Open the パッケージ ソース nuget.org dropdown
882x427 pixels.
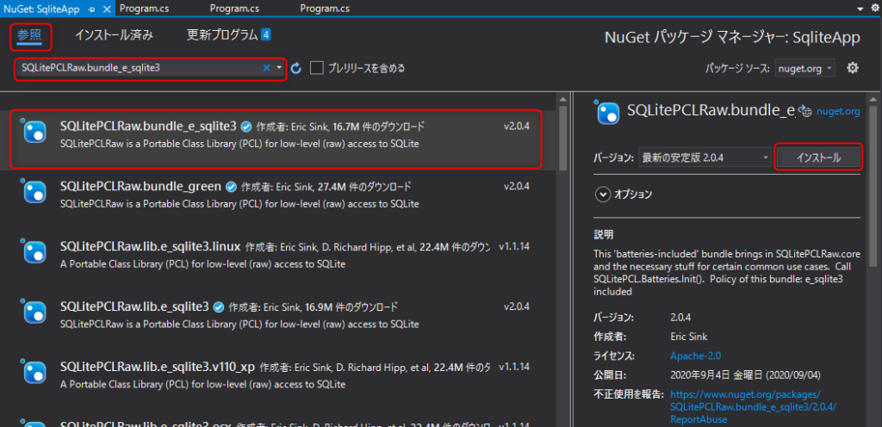tap(804, 69)
